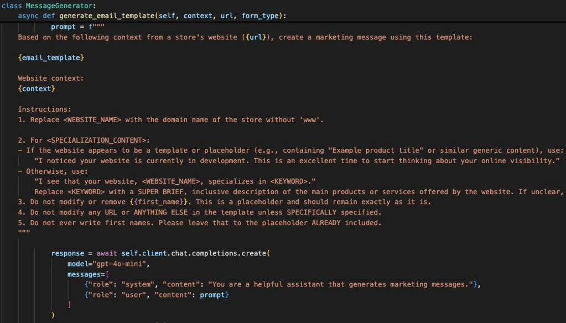This screenshot has height=323, width=566.
Task: Click the 'messages=[' argument line
Action: pos(88,274)
